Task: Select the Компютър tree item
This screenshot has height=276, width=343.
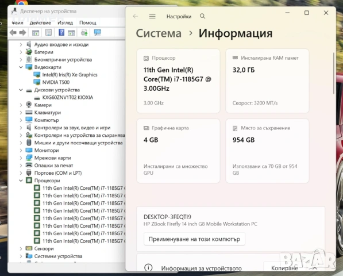Action: 47,120
